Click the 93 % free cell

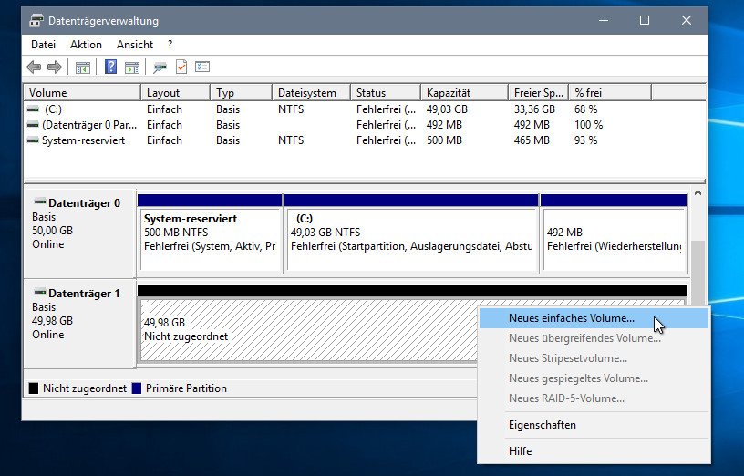click(x=585, y=140)
